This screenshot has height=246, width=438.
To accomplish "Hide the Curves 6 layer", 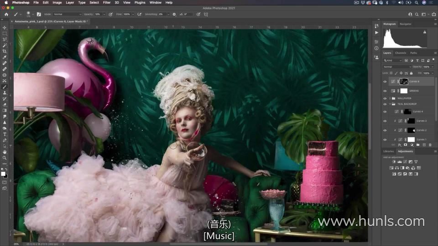I will tap(385, 82).
